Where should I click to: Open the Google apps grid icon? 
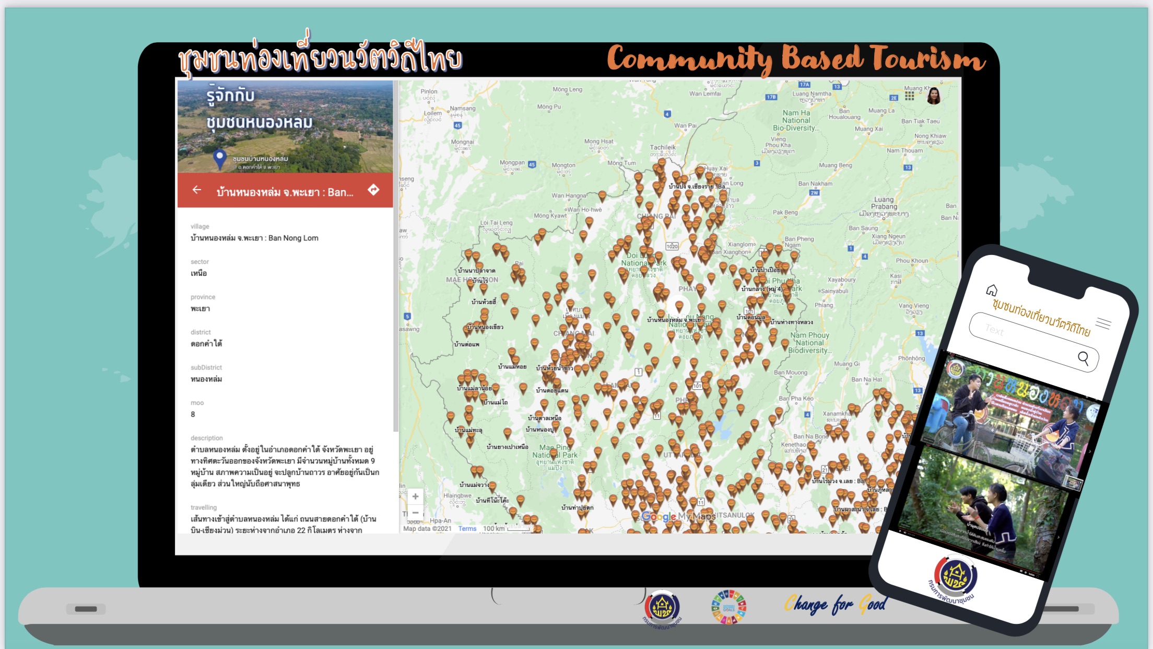click(x=910, y=96)
